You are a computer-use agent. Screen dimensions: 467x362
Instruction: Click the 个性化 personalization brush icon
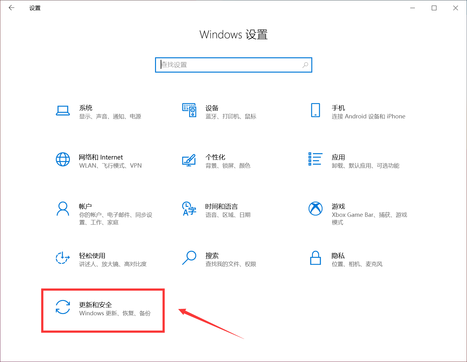[x=189, y=161]
